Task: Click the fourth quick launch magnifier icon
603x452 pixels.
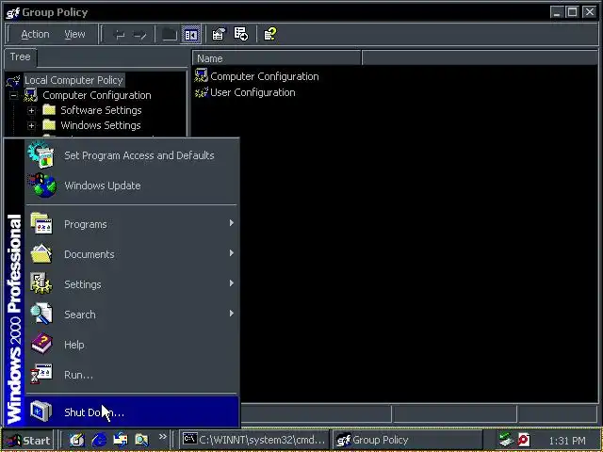Action: click(x=142, y=440)
